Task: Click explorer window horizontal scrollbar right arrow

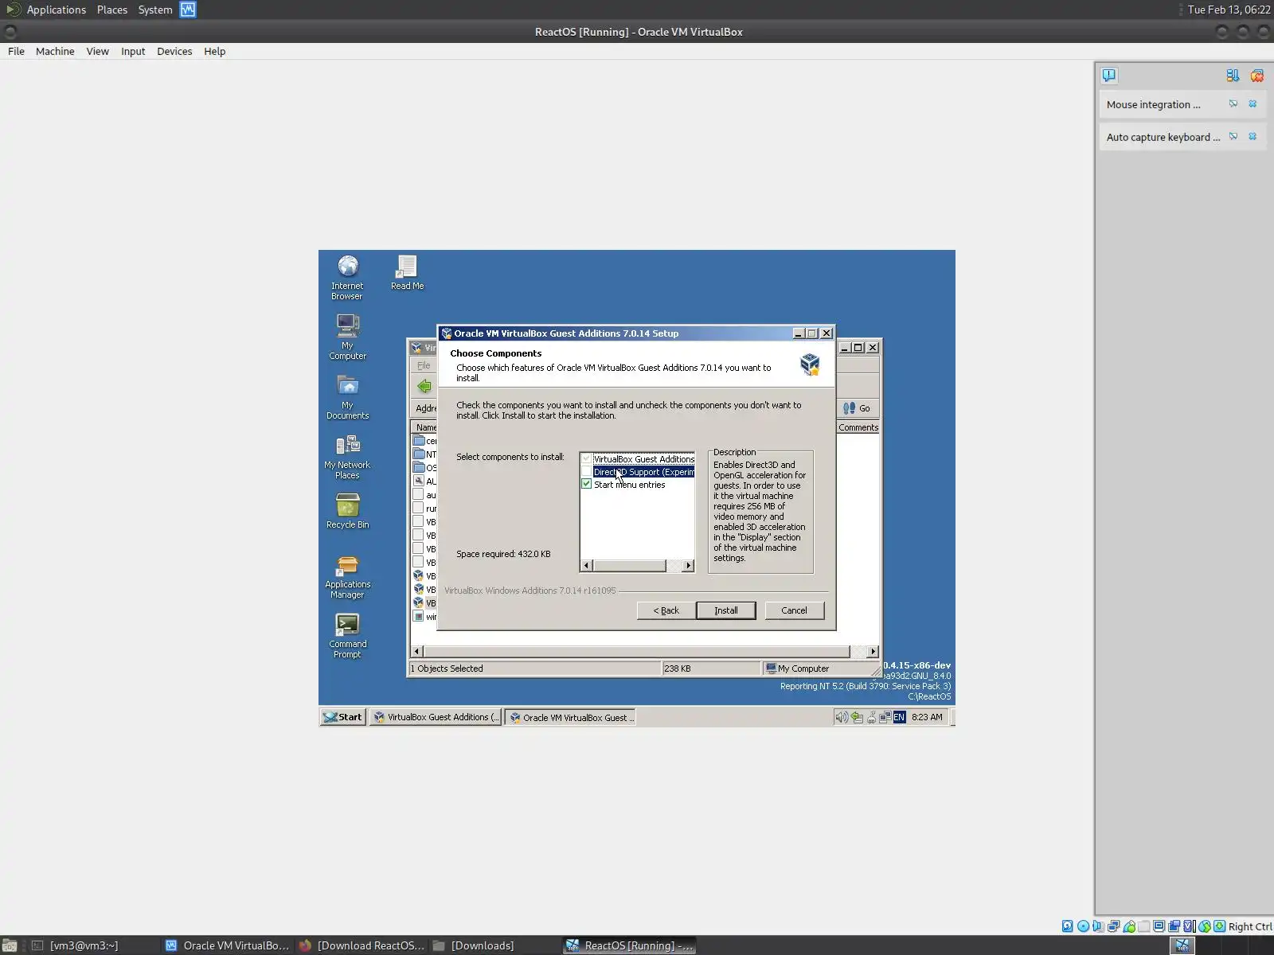Action: [x=873, y=652]
